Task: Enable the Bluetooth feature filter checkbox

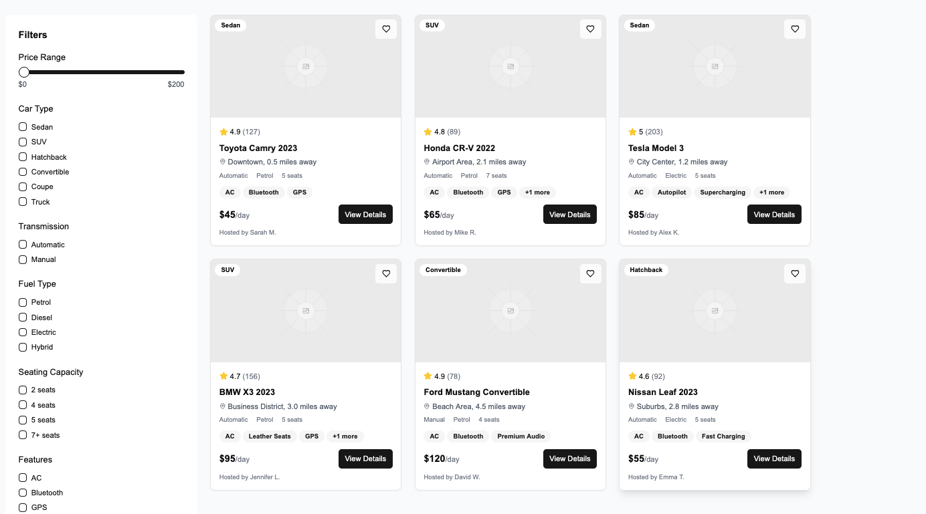Action: (x=23, y=493)
